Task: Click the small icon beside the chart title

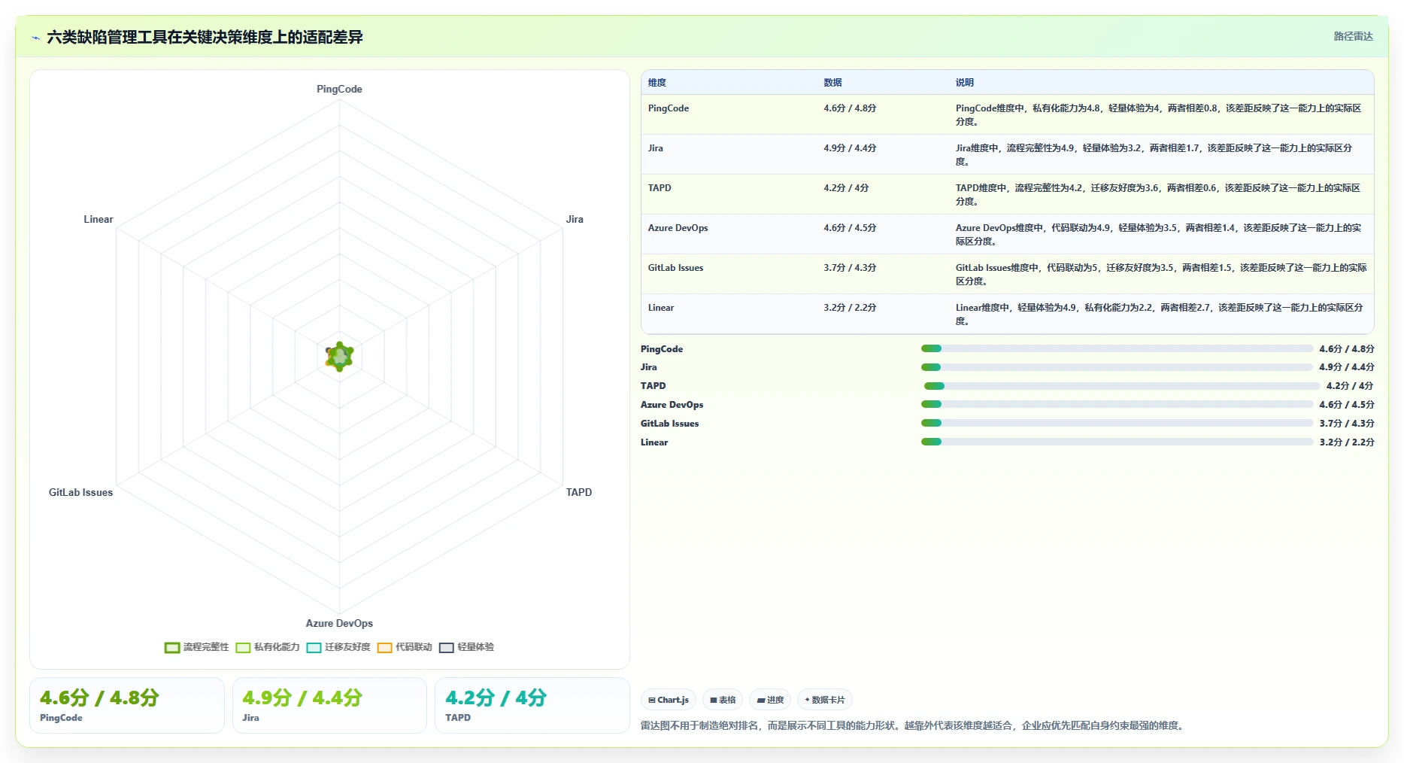Action: pos(35,38)
